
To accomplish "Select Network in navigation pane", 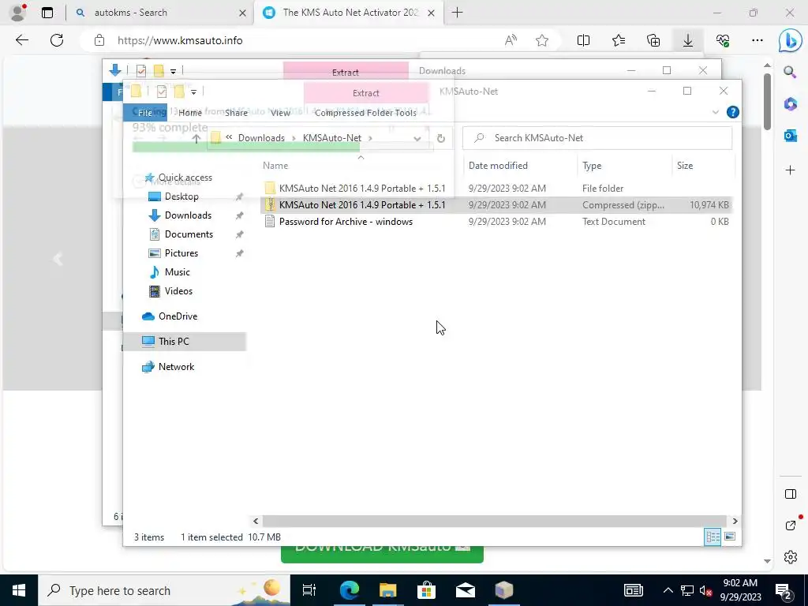I will (x=176, y=367).
